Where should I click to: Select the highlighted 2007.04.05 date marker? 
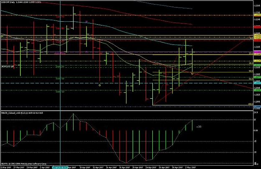[x=60, y=167]
